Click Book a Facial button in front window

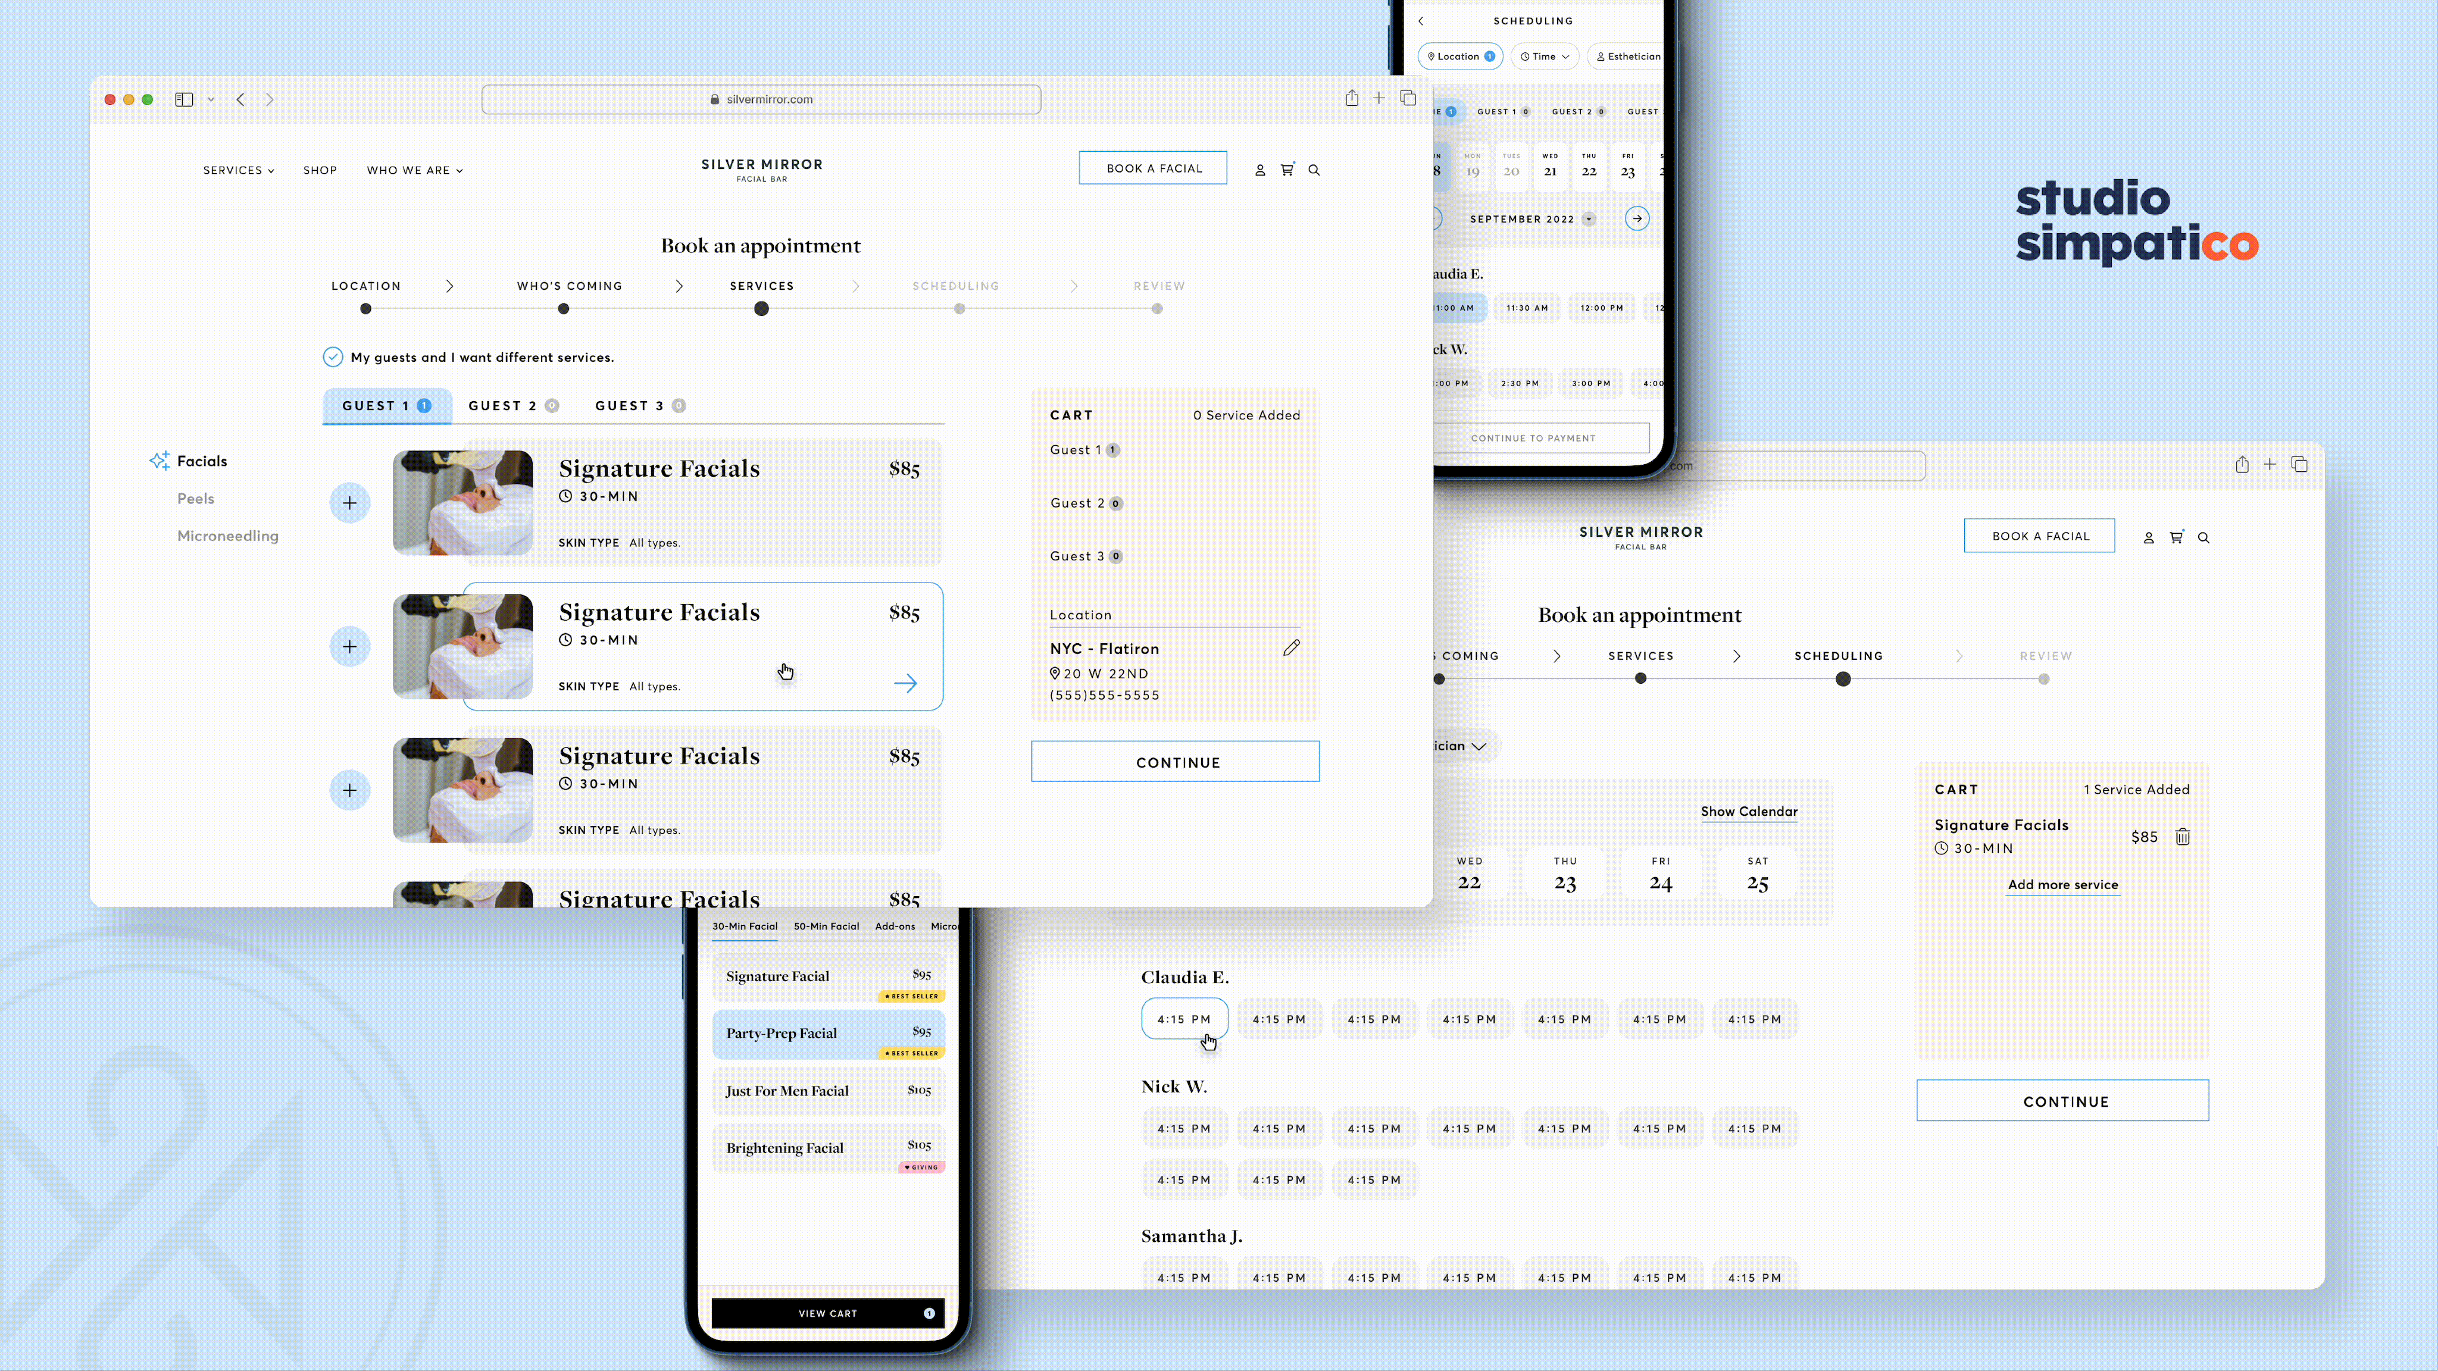(1153, 167)
